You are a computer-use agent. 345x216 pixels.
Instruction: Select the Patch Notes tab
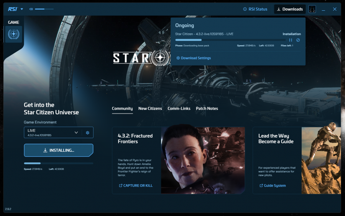tap(207, 109)
